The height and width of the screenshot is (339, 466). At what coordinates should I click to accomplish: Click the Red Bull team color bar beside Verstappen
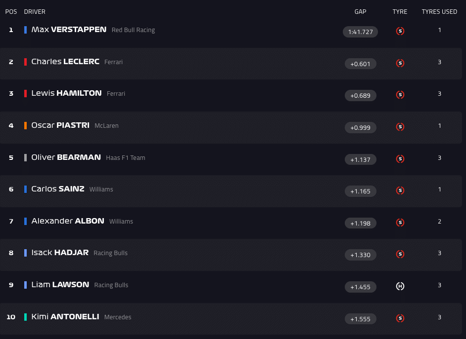(25, 30)
